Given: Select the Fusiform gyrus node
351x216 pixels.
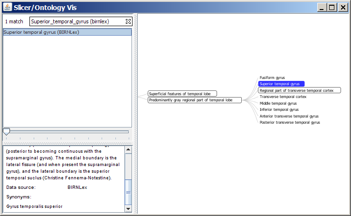Looking at the screenshot, I should coord(272,78).
